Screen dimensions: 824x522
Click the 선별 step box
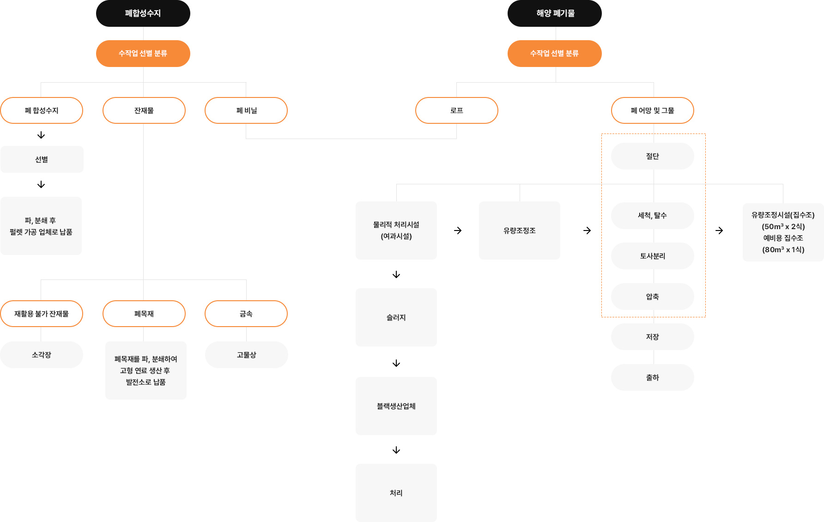[42, 159]
